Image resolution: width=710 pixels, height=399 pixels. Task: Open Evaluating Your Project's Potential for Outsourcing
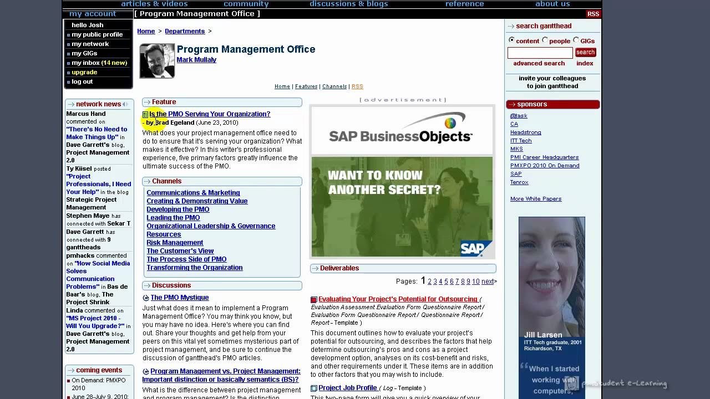click(x=398, y=299)
